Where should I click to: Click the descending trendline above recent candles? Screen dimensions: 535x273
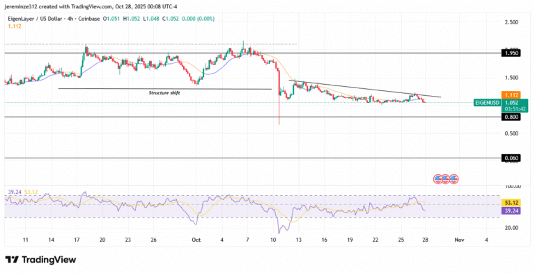click(364, 89)
